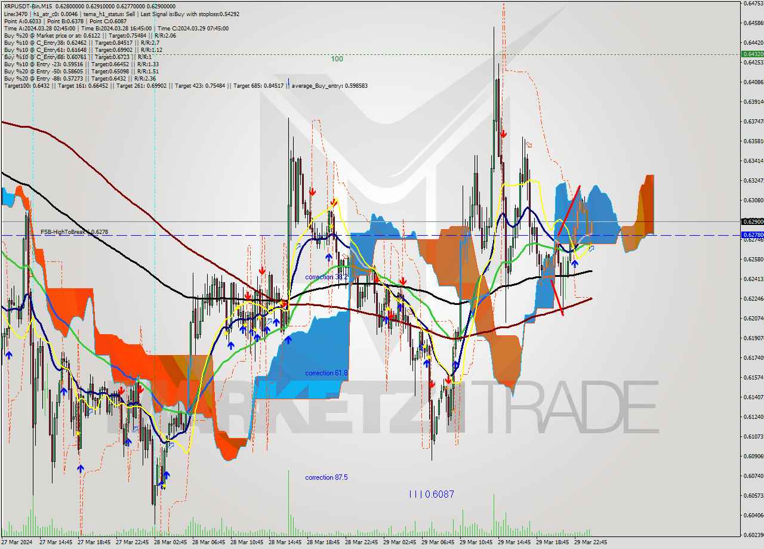Click the 0.62580 price axis label
This screenshot has width=764, height=549.
coord(753,260)
